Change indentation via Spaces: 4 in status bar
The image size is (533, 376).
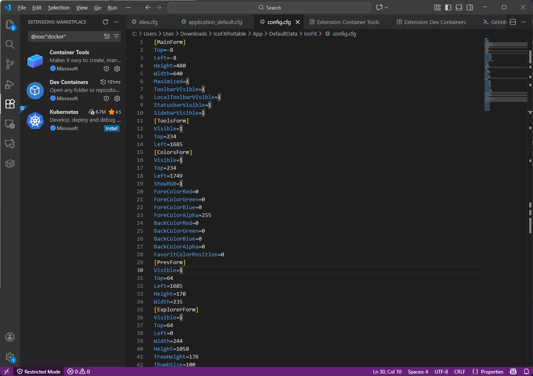pos(418,371)
